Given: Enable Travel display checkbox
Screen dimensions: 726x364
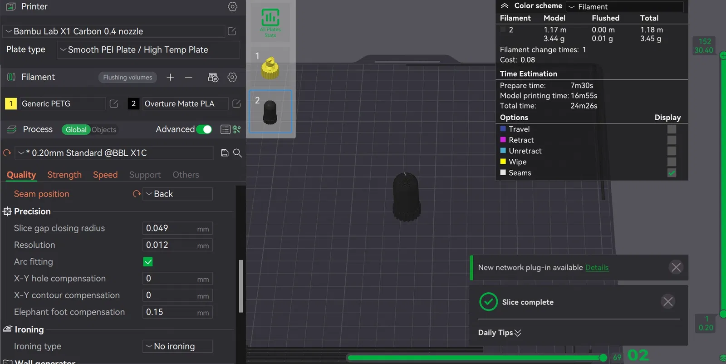Looking at the screenshot, I should [672, 129].
